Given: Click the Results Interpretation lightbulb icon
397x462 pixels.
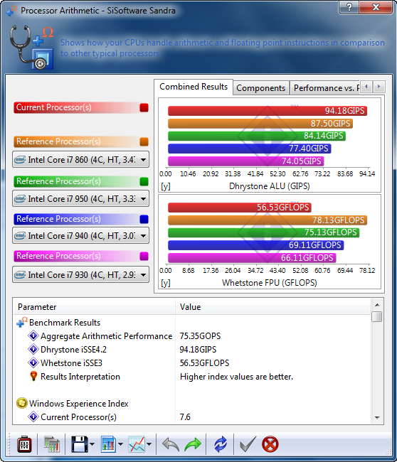Looking at the screenshot, I should [33, 376].
